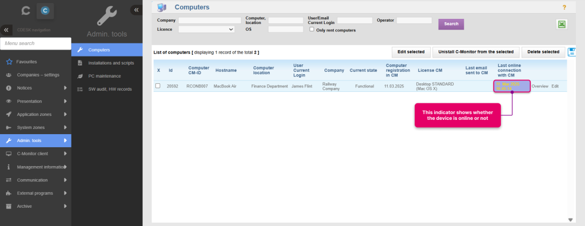Click the Communication arrows icon
Screen dimensions: 585x226
pyautogui.click(x=9, y=180)
